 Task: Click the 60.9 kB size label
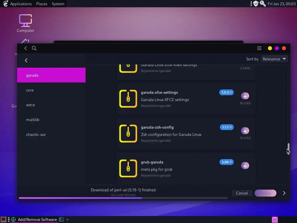[x=245, y=103]
